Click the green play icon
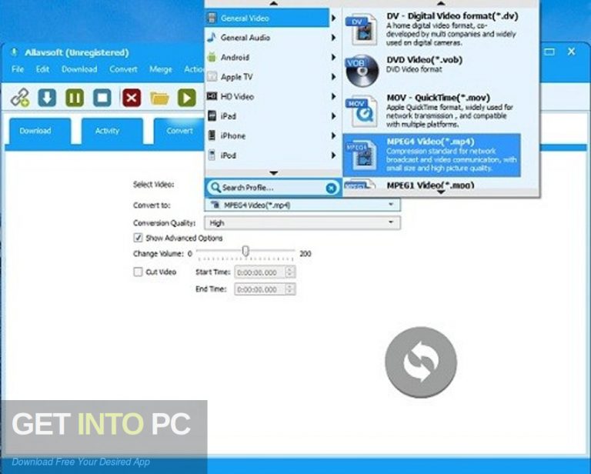 tap(187, 98)
